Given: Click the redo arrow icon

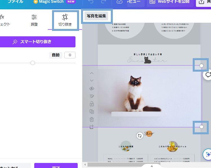Looking at the screenshot, I should [x=104, y=2].
